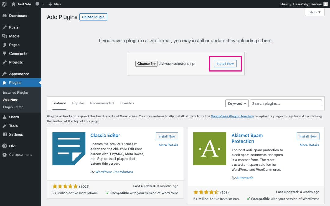Click the Dashboard gauge icon
The image size is (330, 206).
click(x=5, y=16)
